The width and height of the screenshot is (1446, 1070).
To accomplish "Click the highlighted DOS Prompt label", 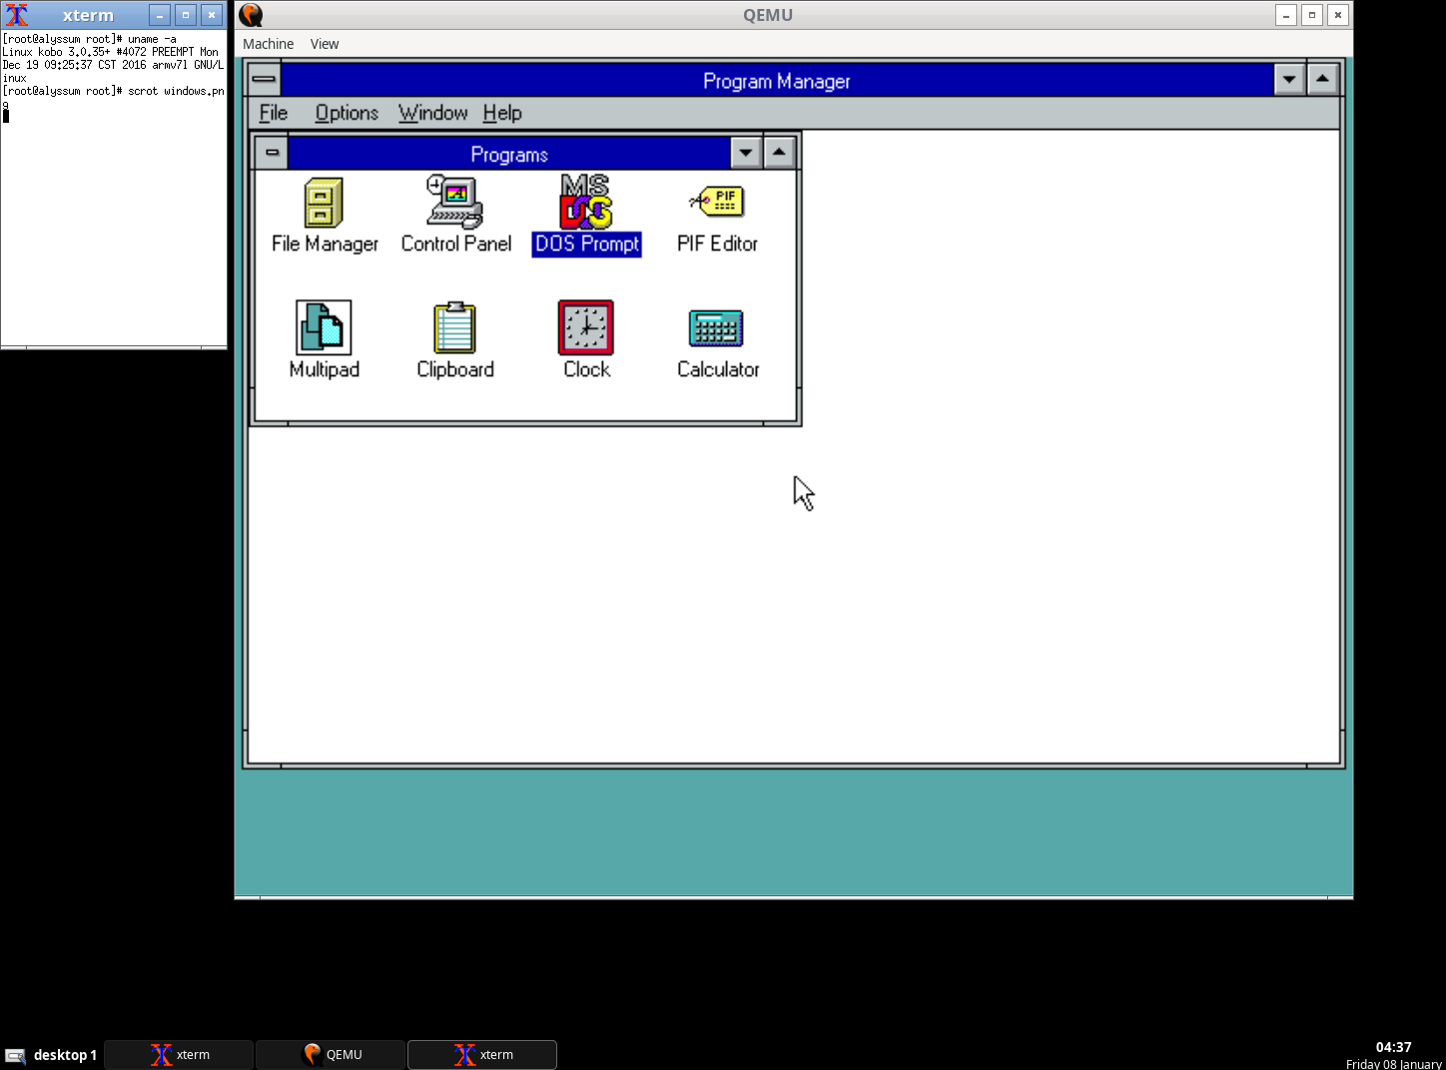I will click(586, 244).
